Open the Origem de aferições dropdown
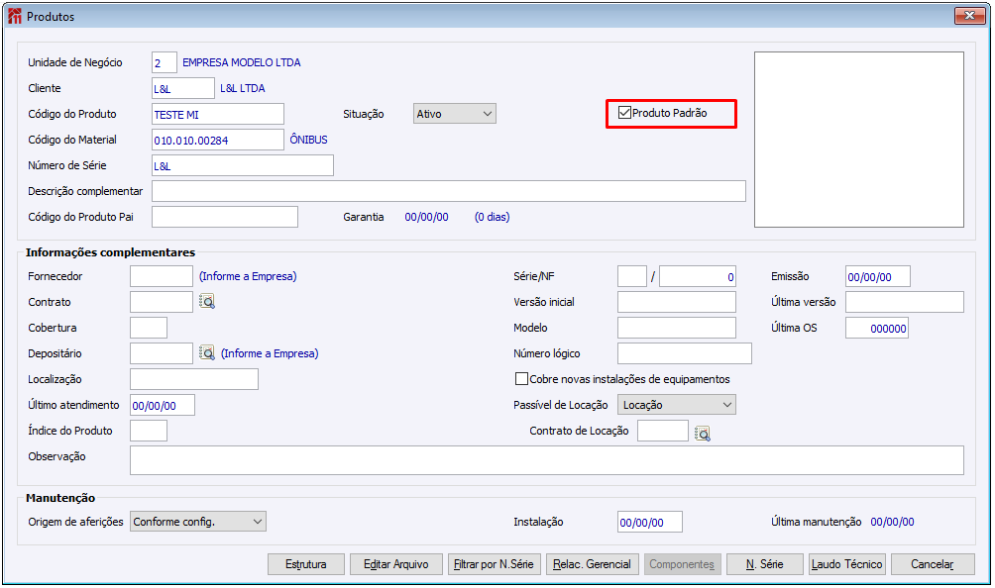The height and width of the screenshot is (588, 995). click(x=198, y=522)
